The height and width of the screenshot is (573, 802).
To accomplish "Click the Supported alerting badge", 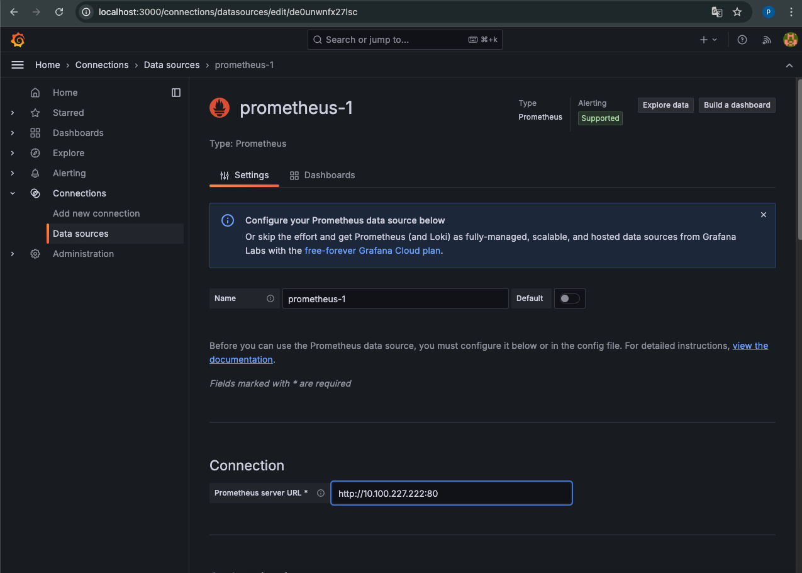I will (x=600, y=118).
